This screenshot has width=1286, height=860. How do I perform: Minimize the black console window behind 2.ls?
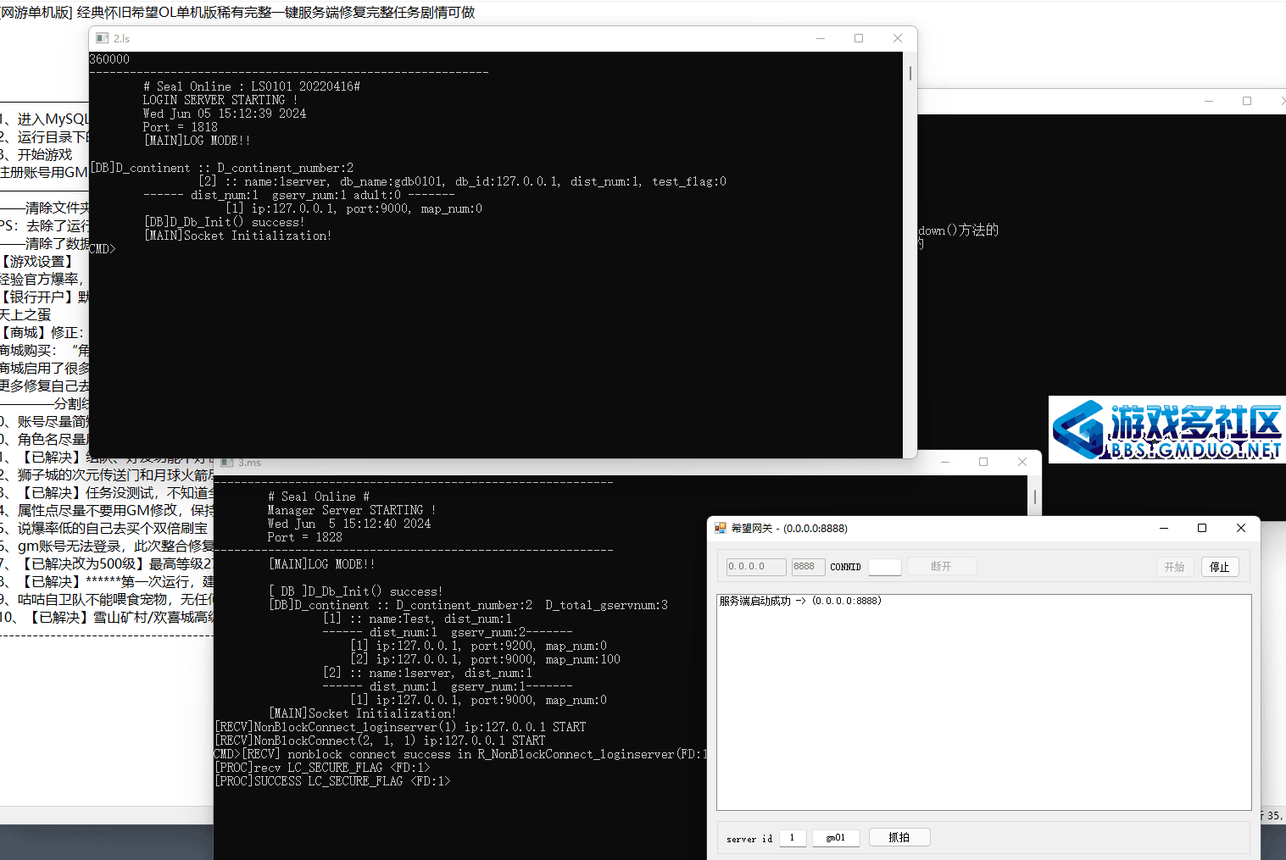coord(1209,101)
